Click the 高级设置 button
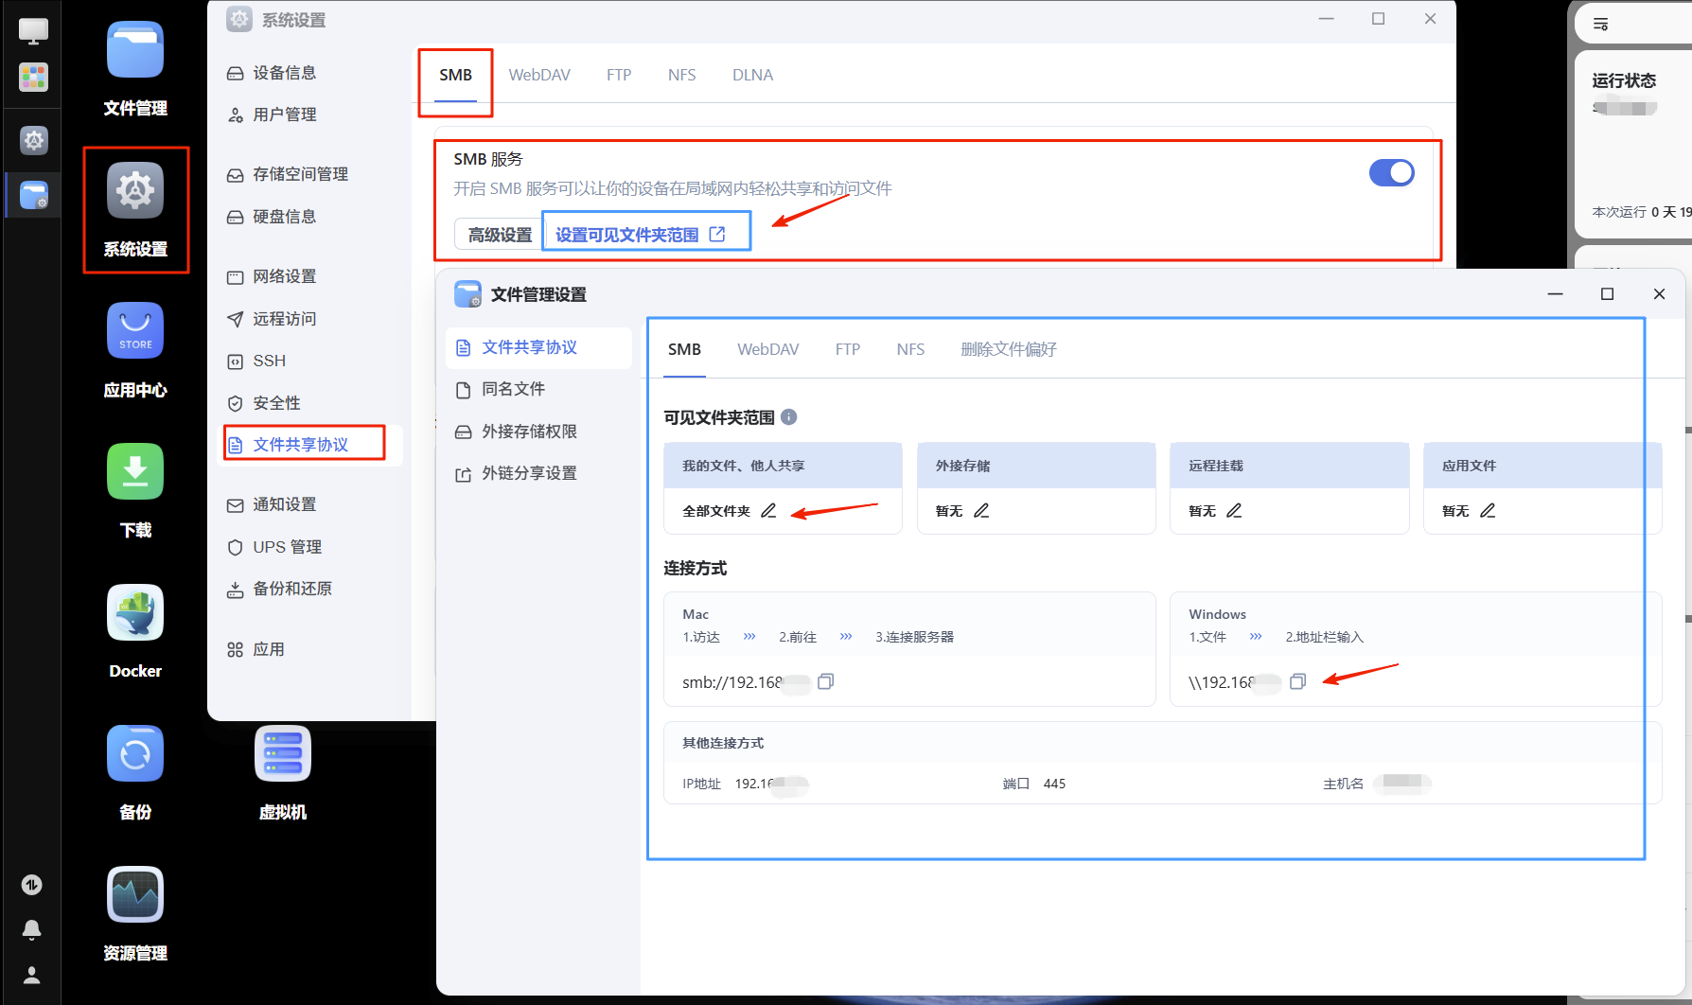 [x=500, y=235]
